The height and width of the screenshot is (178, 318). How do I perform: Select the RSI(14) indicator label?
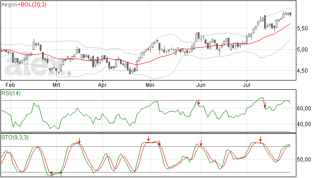tap(11, 93)
